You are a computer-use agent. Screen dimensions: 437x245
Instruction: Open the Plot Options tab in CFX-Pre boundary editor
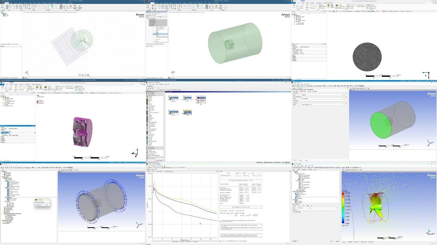(x=315, y=91)
